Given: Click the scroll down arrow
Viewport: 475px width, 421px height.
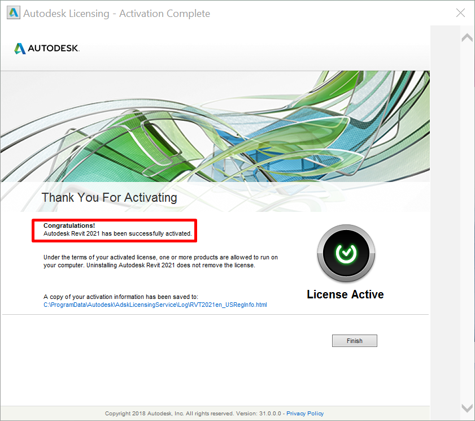Looking at the screenshot, I should tap(467, 408).
